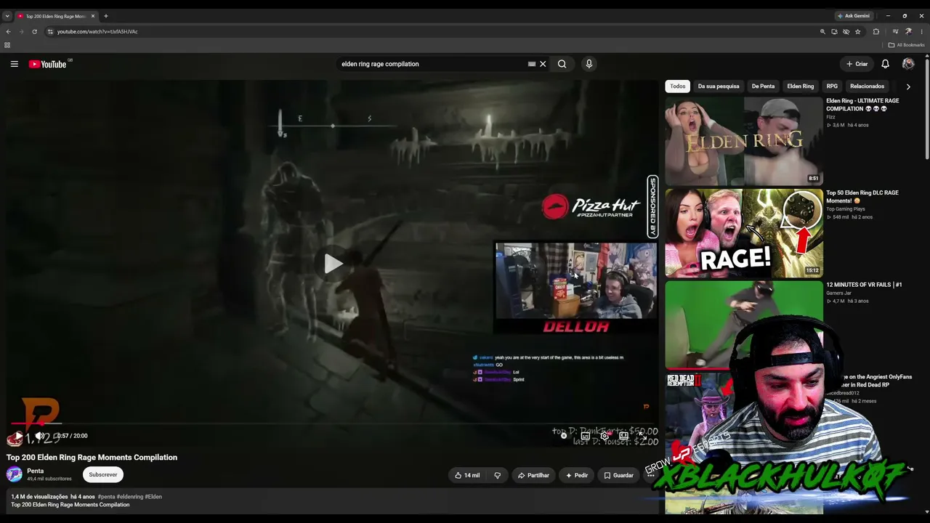Enter fullscreen in the video player
Viewport: 930px width, 523px height.
coord(642,436)
